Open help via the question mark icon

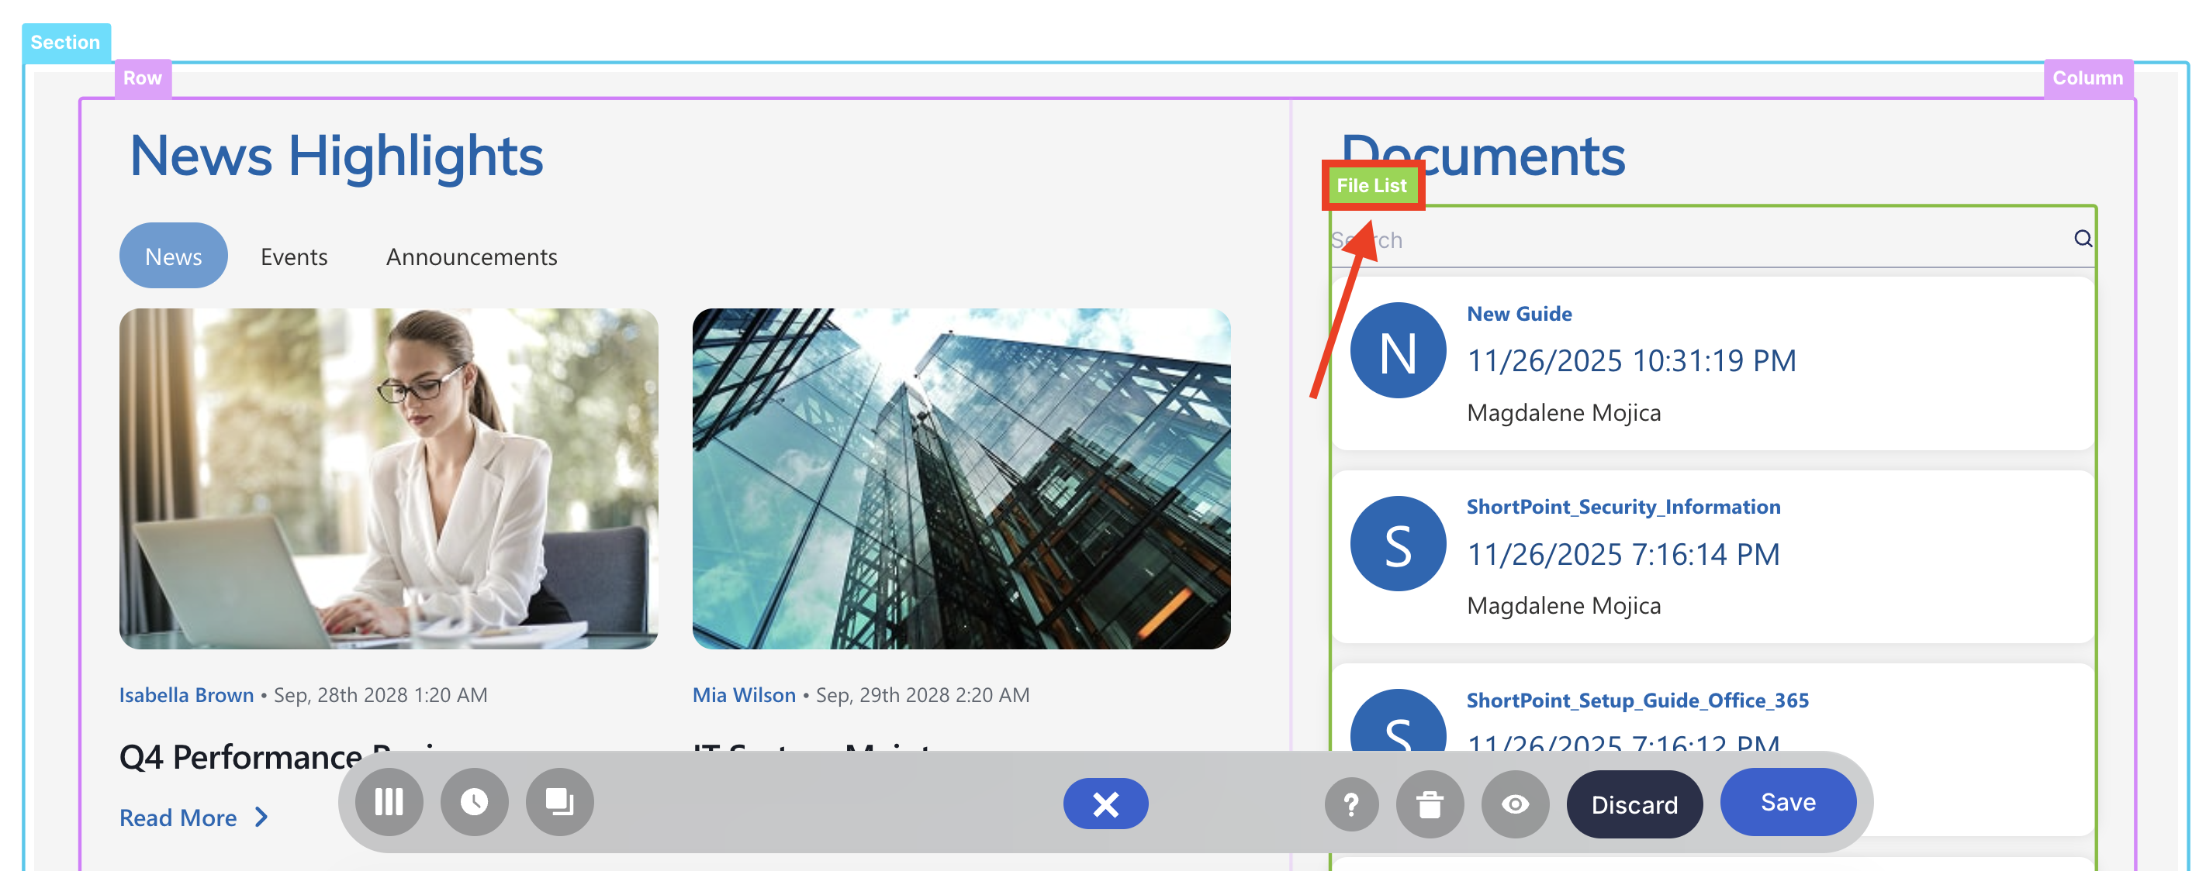click(1351, 803)
